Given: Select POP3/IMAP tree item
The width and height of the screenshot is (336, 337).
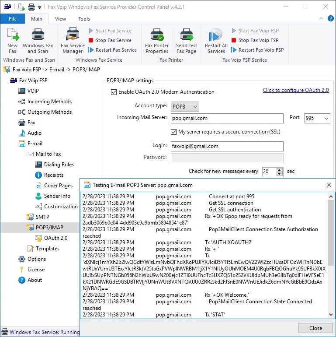Looking at the screenshot, I should click(x=40, y=228).
